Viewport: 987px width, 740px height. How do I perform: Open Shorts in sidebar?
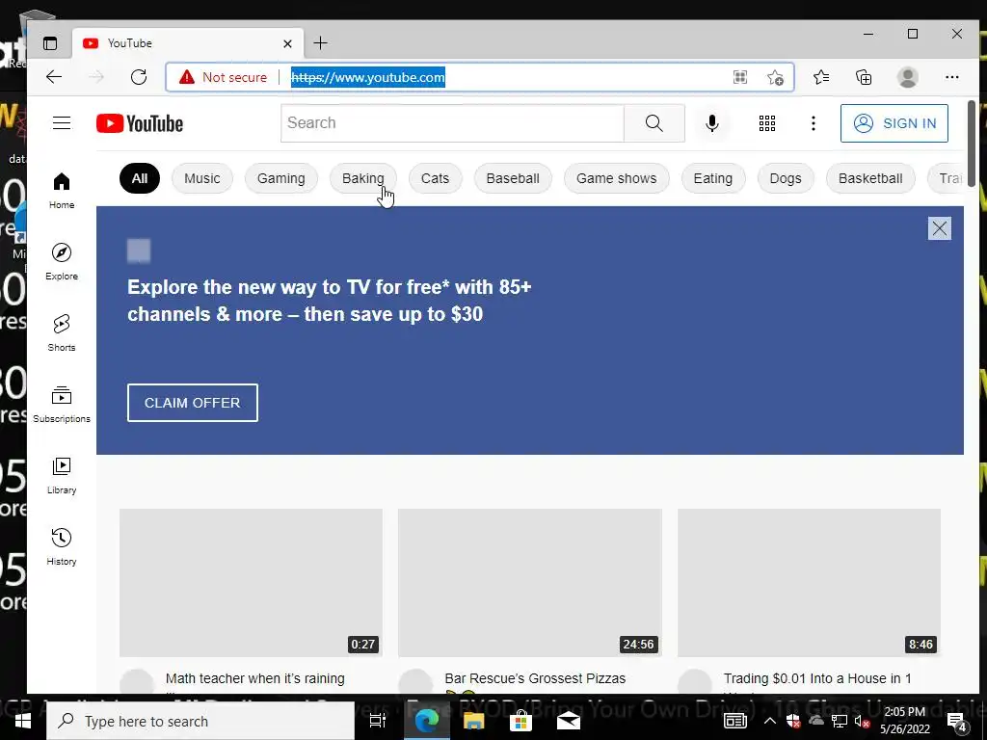pyautogui.click(x=62, y=332)
